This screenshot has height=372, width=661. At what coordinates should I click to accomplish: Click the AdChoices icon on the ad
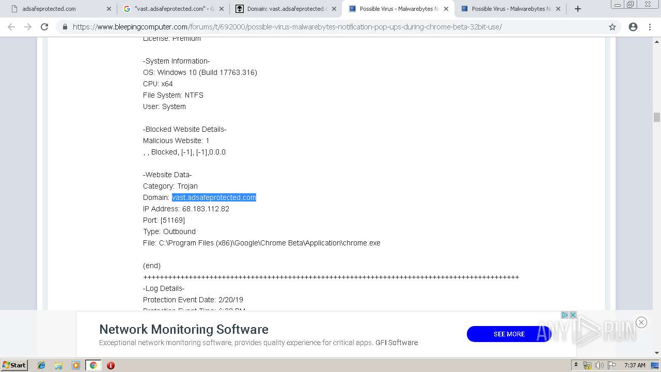[x=564, y=315]
